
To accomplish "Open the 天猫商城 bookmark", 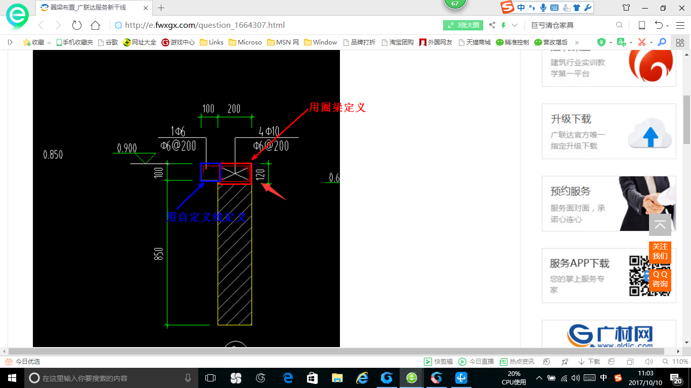I will coord(474,42).
